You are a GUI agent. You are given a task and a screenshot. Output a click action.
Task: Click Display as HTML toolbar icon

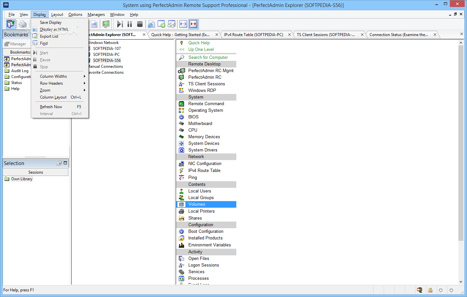click(151, 24)
